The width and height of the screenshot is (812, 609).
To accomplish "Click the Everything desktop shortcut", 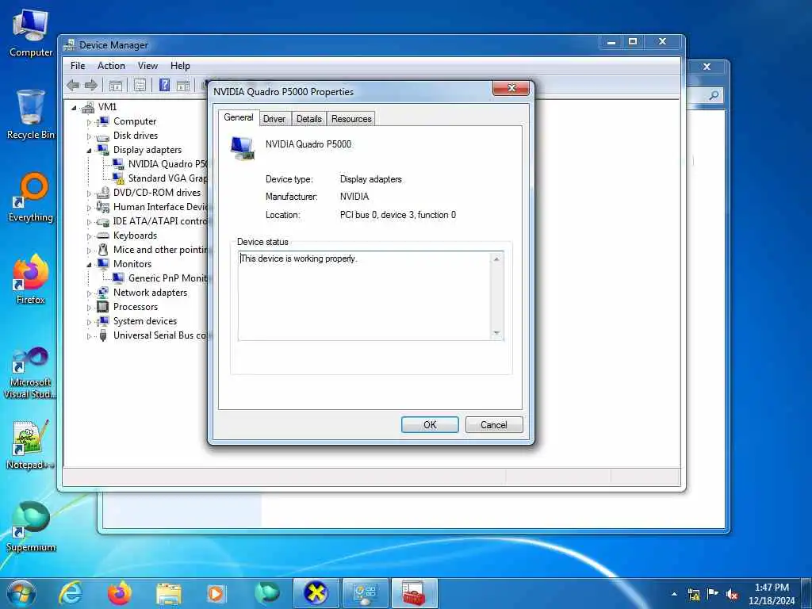I will (31, 197).
